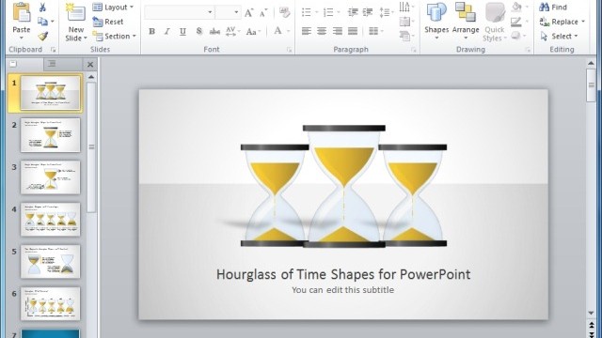
Task: Launch the Font dialog launcher
Action: click(290, 50)
